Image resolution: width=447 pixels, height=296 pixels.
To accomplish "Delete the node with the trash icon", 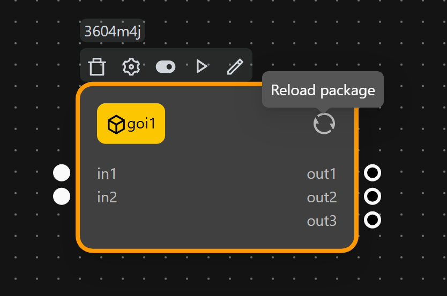I will [x=97, y=67].
